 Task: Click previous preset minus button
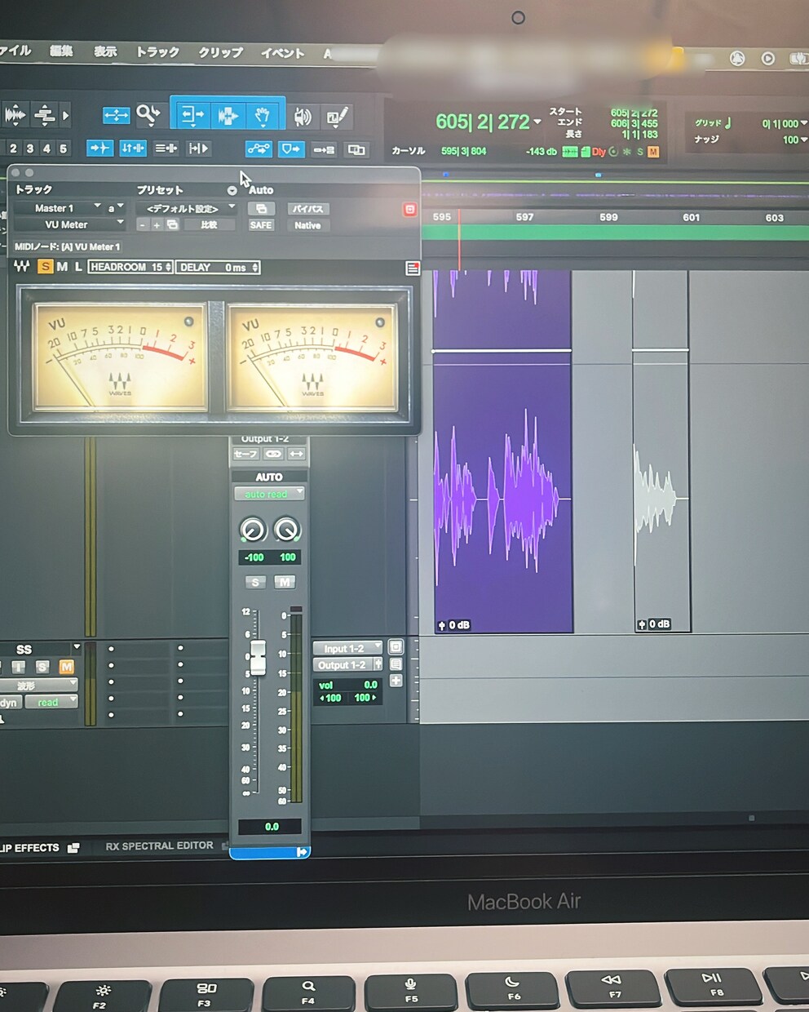coord(143,224)
